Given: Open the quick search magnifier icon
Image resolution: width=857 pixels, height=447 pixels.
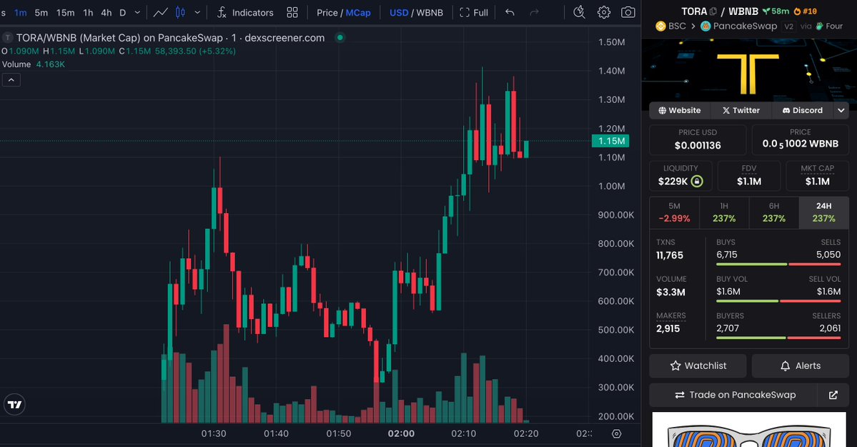Looking at the screenshot, I should pyautogui.click(x=580, y=12).
